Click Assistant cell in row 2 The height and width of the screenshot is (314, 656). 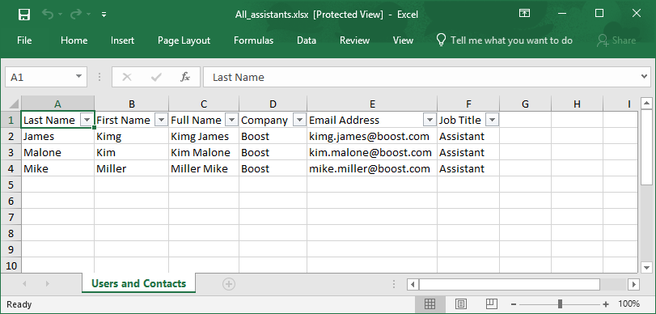pyautogui.click(x=468, y=137)
